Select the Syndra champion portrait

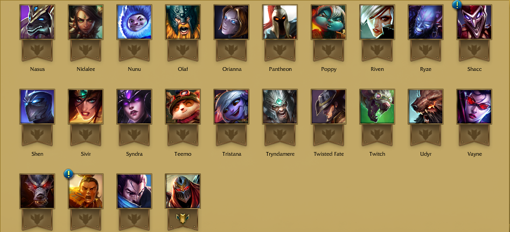coord(134,107)
